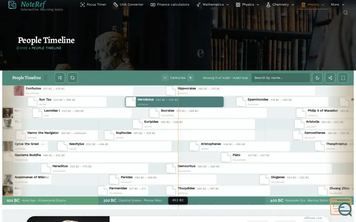
Task: Click the refresh timeline icon
Action: [73, 78]
